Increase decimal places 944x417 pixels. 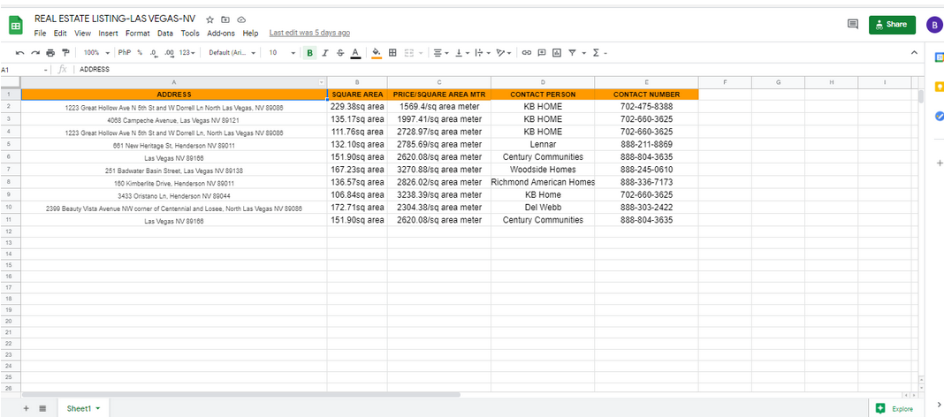(169, 53)
